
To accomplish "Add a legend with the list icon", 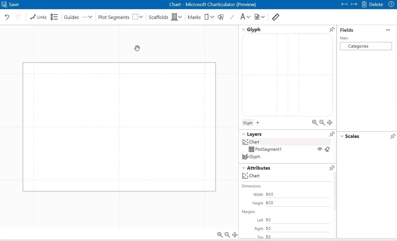I will (x=54, y=17).
